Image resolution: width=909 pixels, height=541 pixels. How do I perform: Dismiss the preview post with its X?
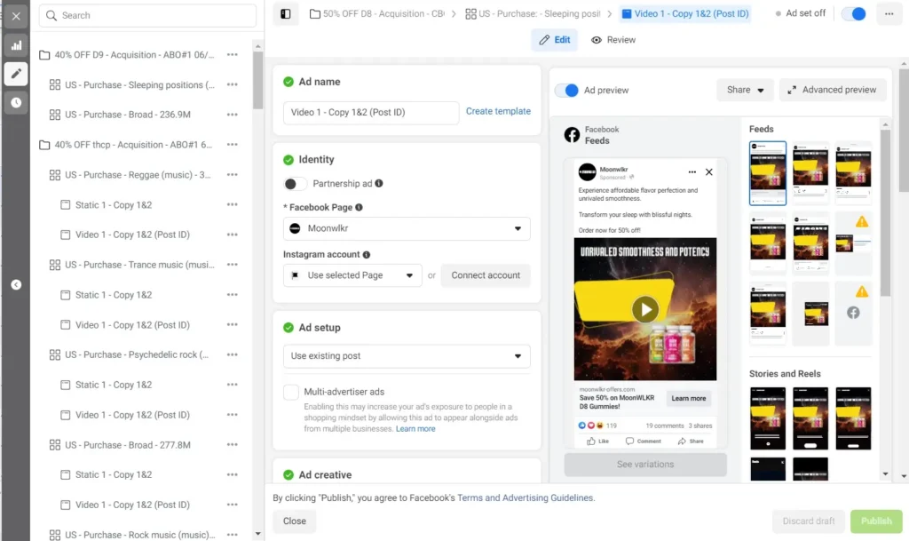[x=709, y=172]
